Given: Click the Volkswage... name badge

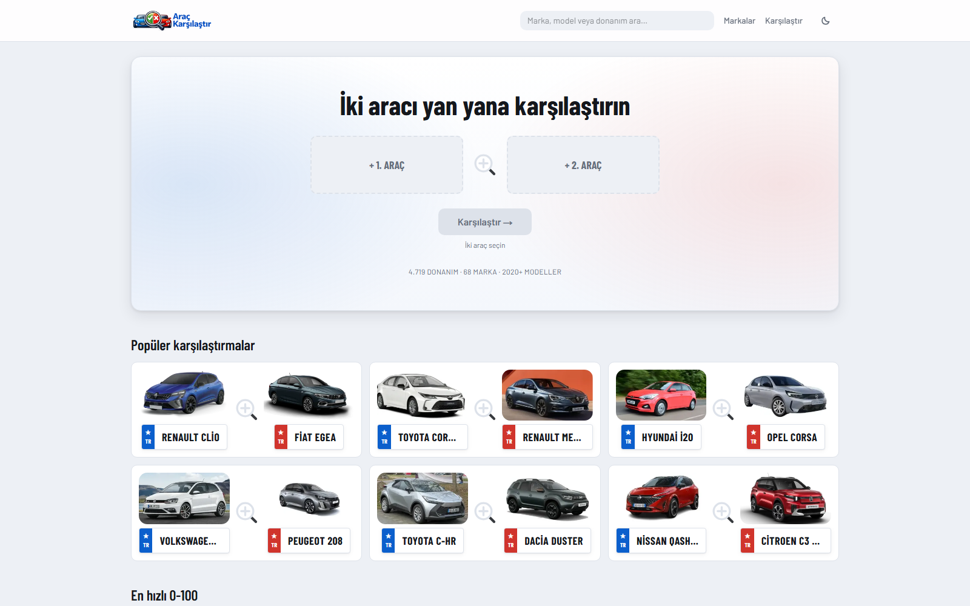Looking at the screenshot, I should point(184,541).
